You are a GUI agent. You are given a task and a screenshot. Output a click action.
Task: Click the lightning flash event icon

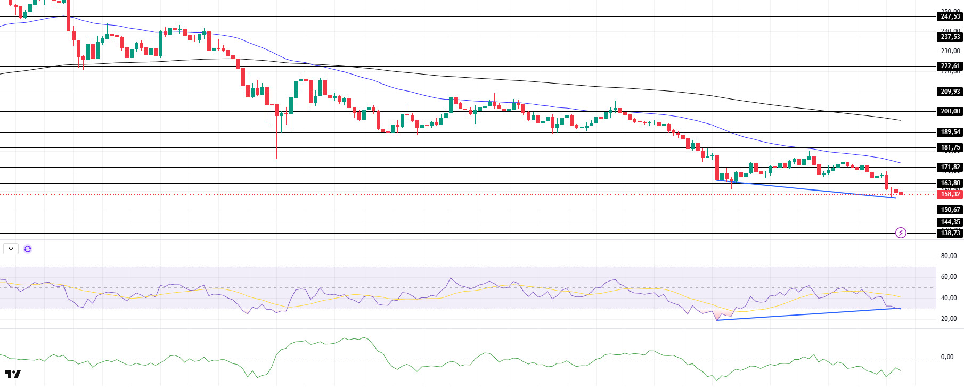pyautogui.click(x=901, y=233)
